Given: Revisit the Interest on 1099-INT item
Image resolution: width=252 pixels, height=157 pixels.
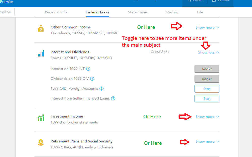Looking at the screenshot, I should point(207,69).
